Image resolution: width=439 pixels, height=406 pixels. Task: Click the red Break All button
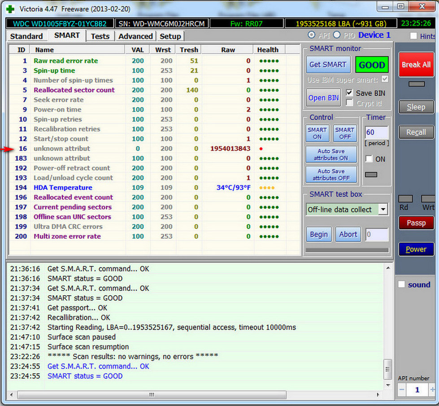click(416, 65)
